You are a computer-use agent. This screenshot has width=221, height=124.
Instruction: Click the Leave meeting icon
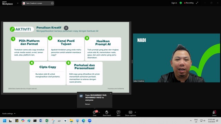click(214, 113)
